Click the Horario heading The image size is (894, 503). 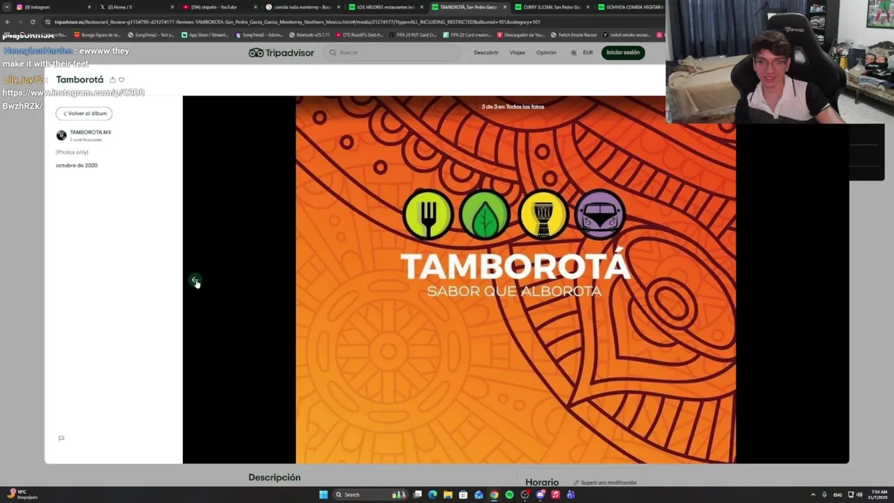pyautogui.click(x=542, y=482)
